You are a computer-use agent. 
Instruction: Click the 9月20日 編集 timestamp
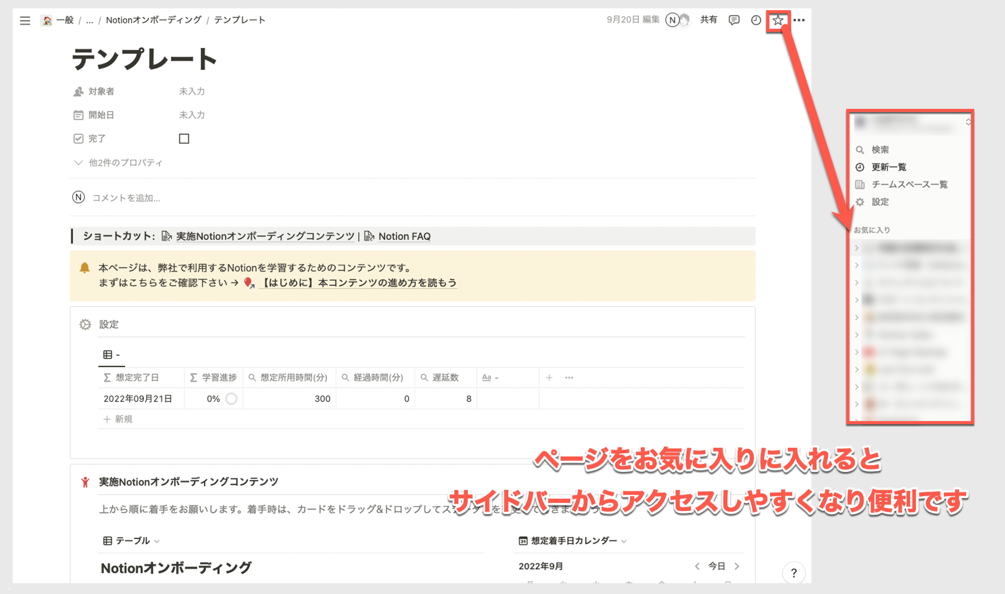click(x=633, y=20)
